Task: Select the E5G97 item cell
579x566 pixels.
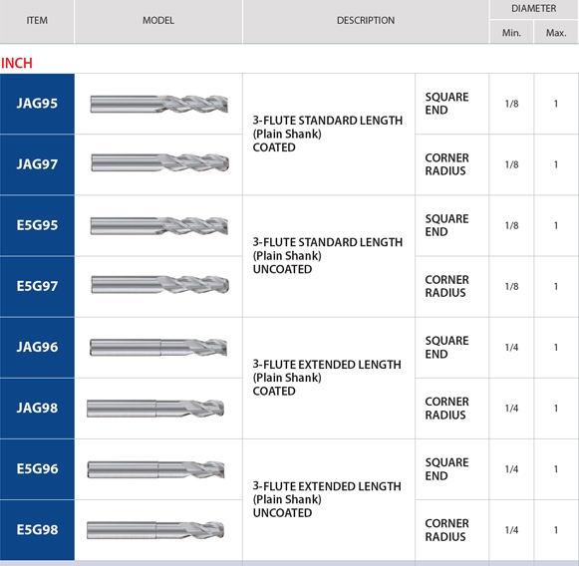Action: click(x=37, y=287)
